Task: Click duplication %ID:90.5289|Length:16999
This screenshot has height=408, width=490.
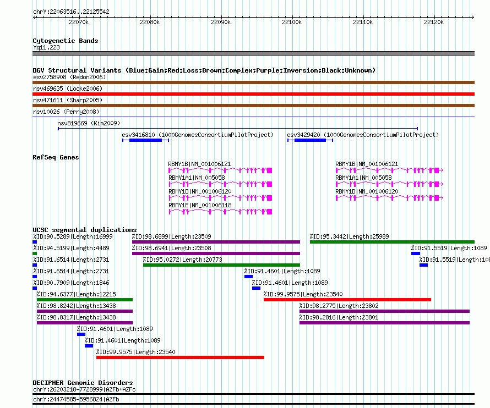Action: coord(73,236)
